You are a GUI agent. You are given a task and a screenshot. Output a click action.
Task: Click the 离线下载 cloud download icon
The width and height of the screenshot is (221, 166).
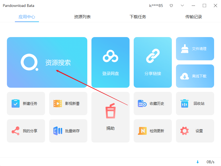click(185, 76)
